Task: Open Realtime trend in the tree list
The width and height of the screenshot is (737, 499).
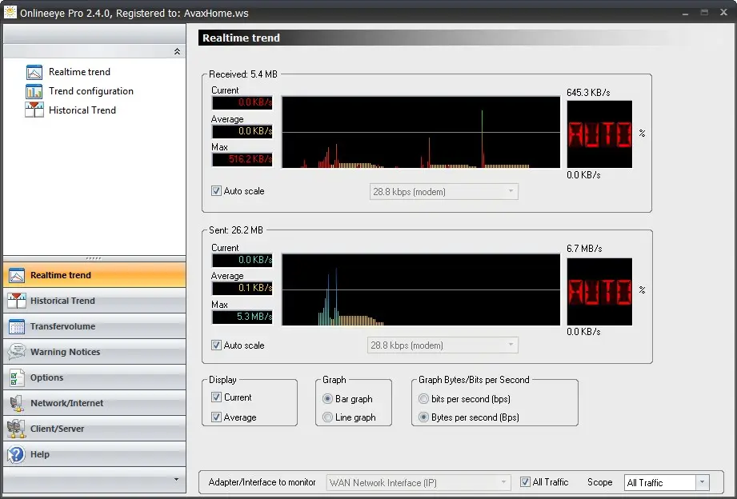Action: tap(79, 72)
